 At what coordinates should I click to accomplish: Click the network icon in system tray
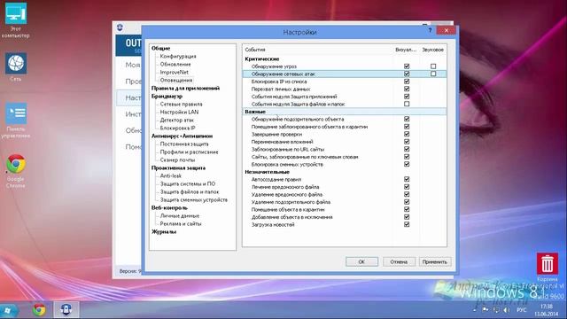(496, 310)
